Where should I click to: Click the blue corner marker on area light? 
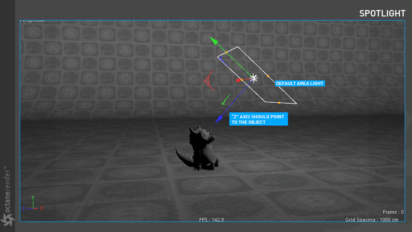point(220,58)
